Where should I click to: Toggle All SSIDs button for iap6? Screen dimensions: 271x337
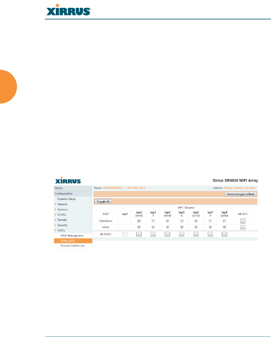196,234
